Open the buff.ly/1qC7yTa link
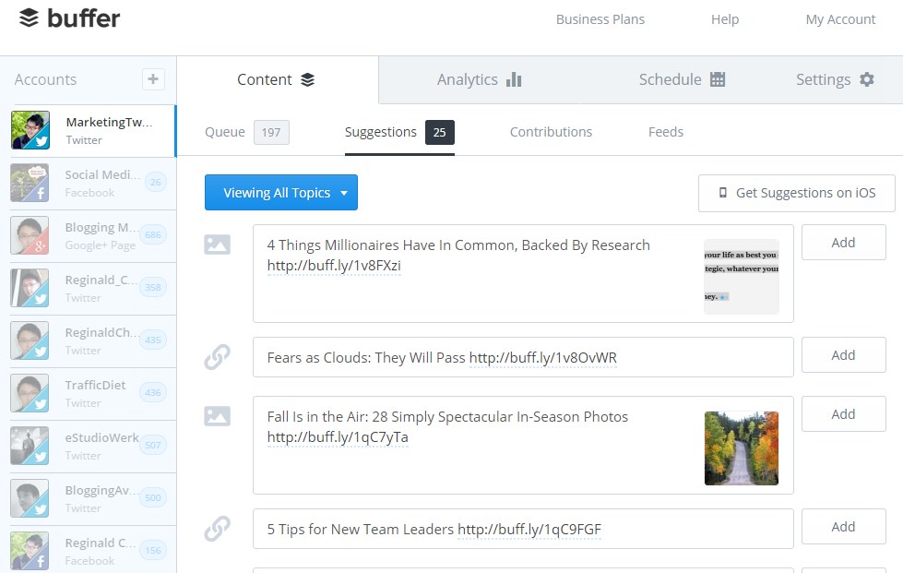Image resolution: width=903 pixels, height=573 pixels. [x=338, y=437]
